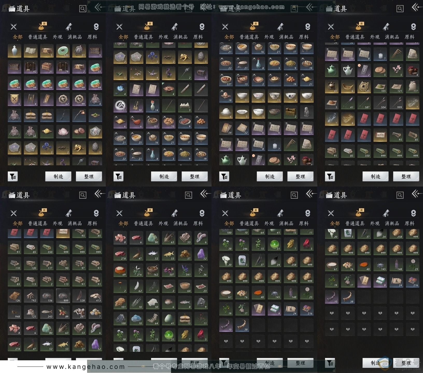Select the spicy dish with count 227
The height and width of the screenshot is (373, 423).
pyautogui.click(x=226, y=80)
